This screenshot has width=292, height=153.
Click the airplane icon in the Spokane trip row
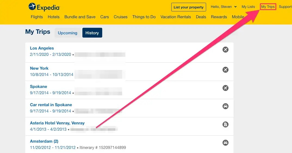[225, 88]
